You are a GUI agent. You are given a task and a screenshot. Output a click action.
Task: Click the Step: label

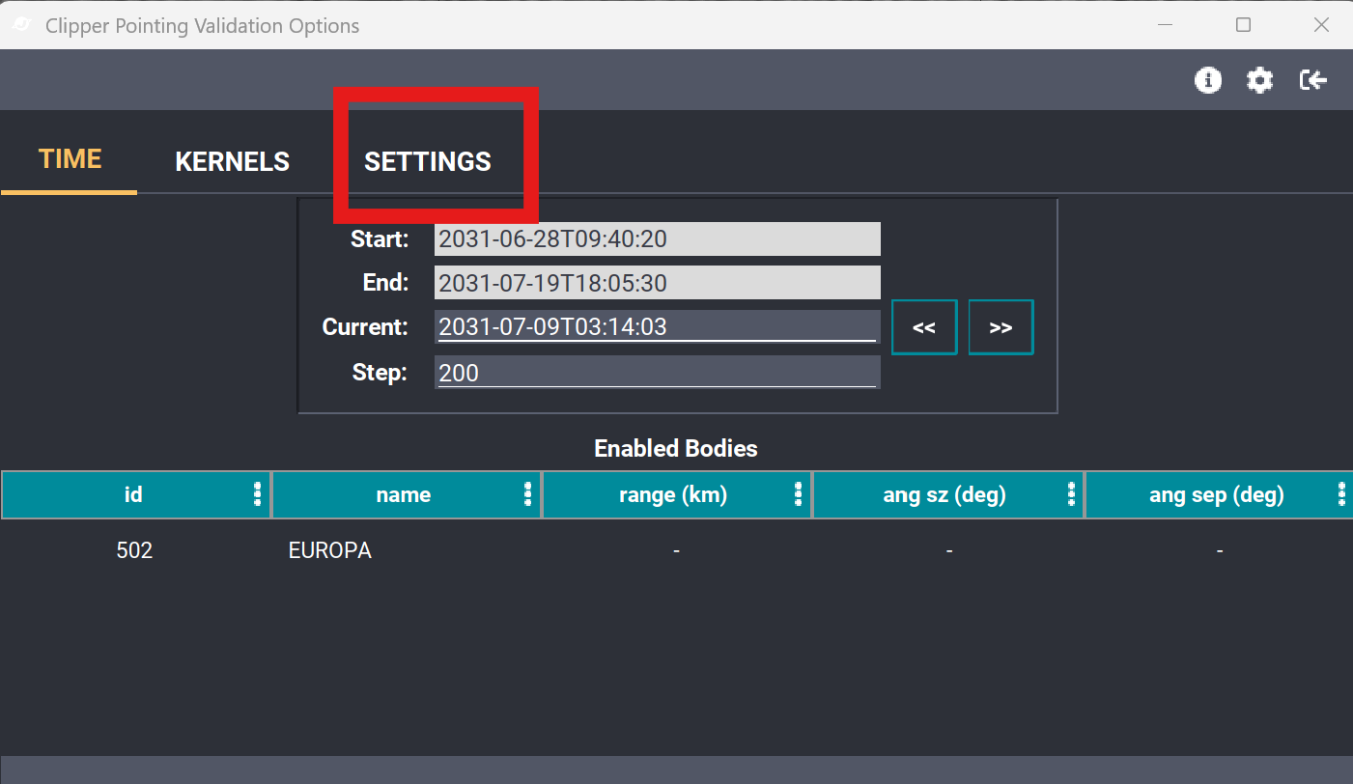[380, 373]
